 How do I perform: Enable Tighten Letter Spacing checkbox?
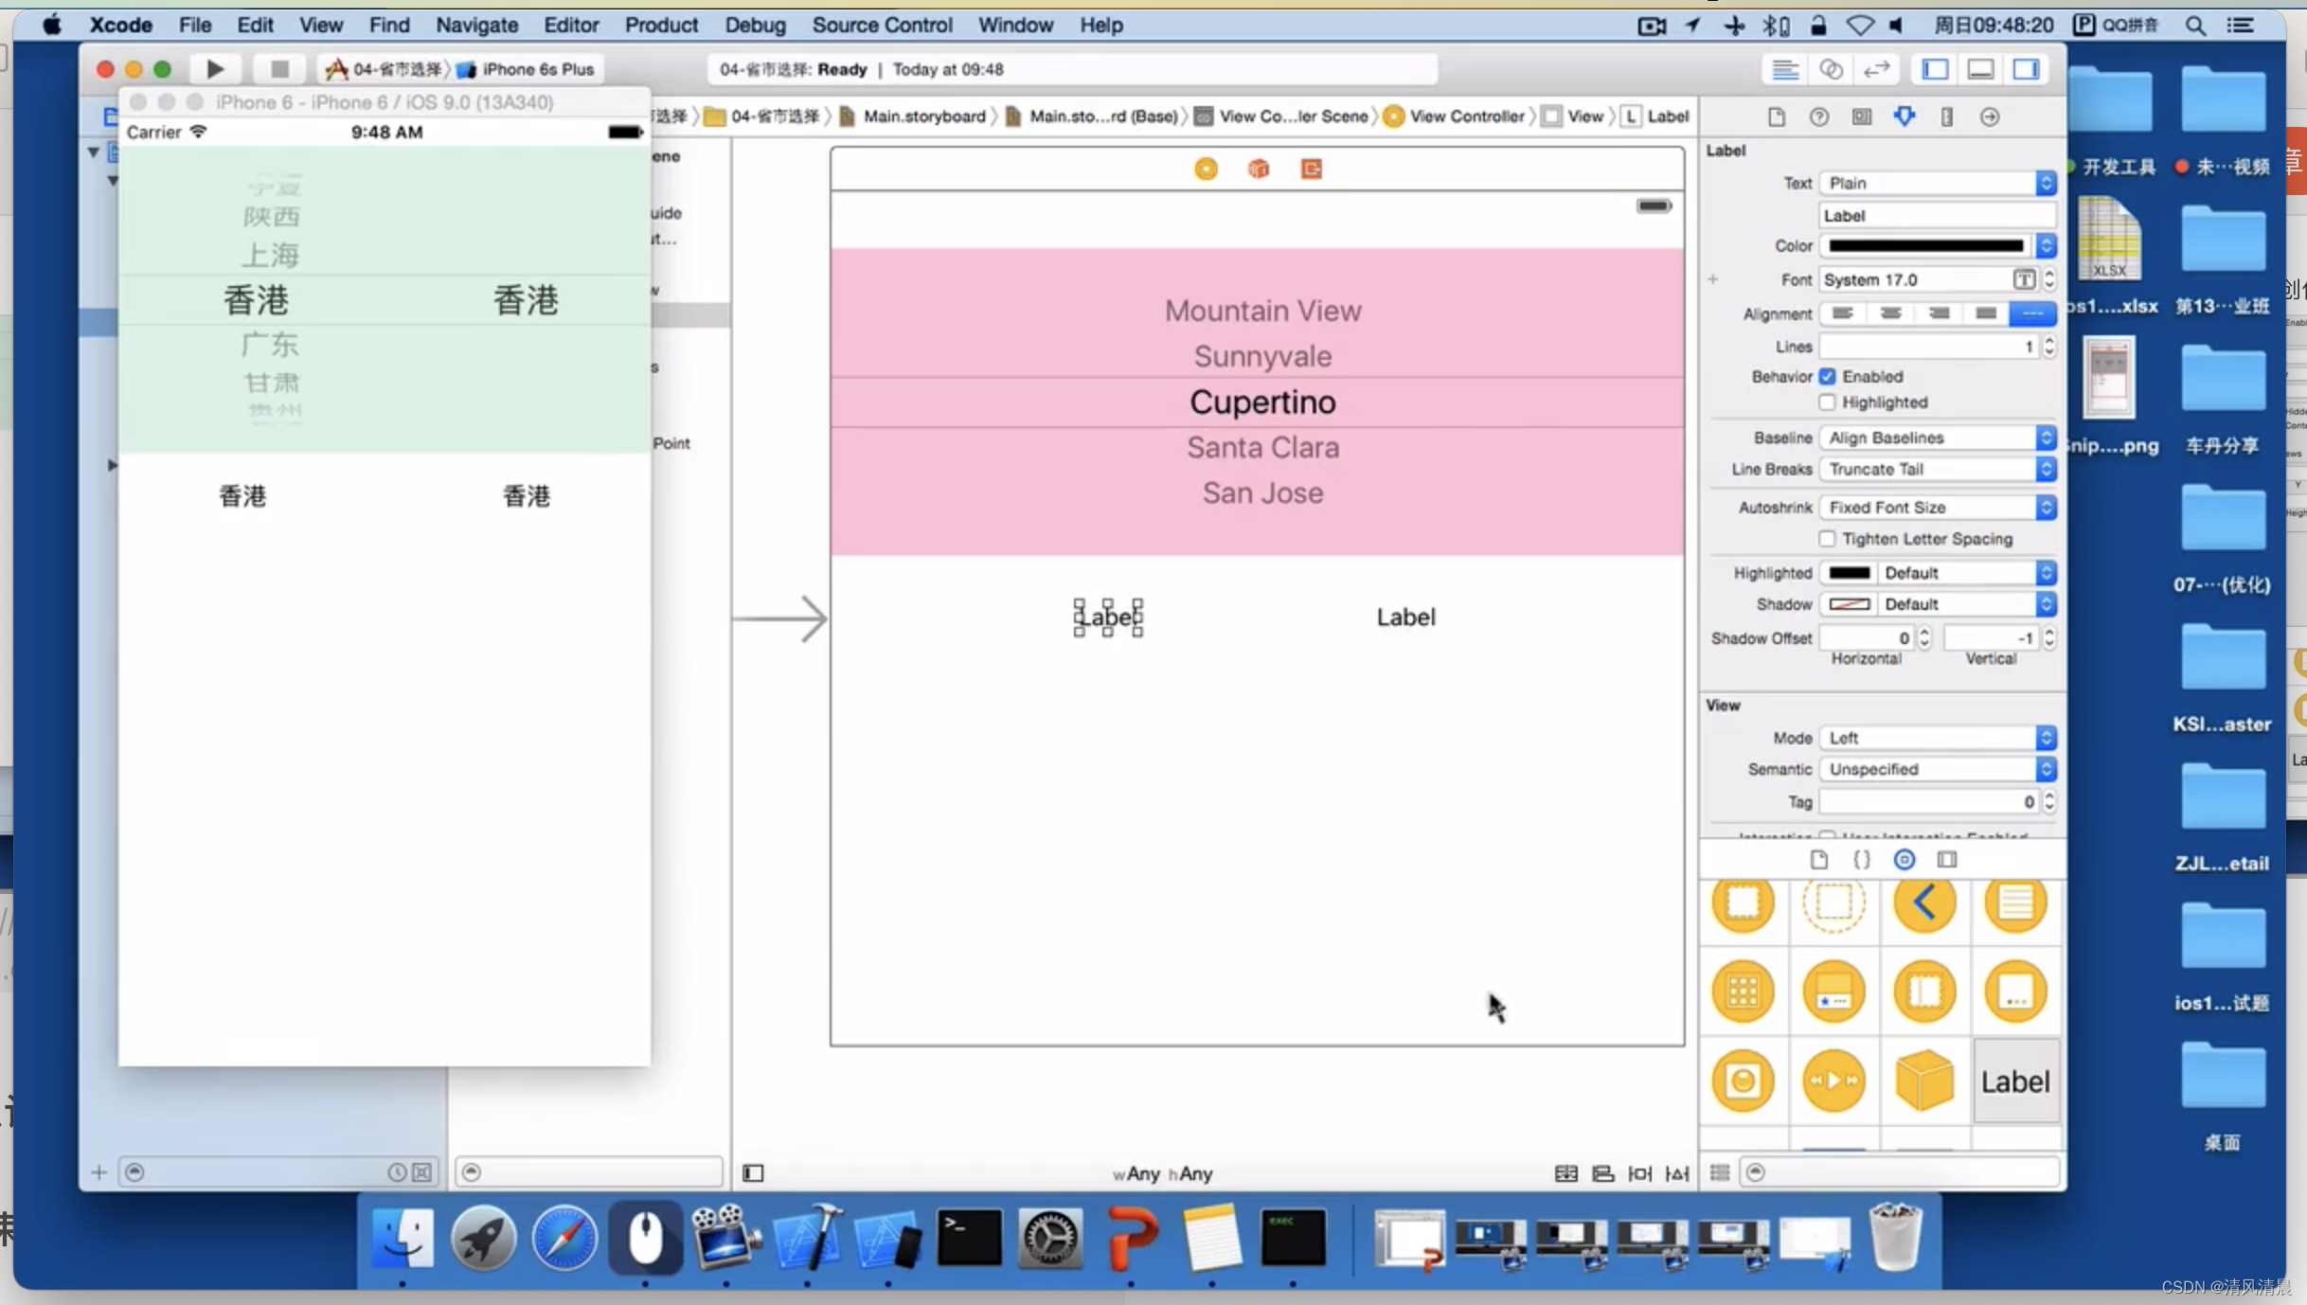[x=1827, y=539]
